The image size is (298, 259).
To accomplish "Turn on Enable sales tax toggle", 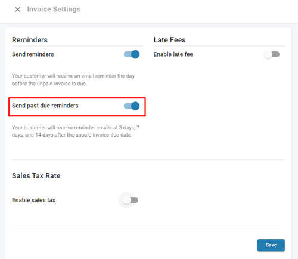I will [x=131, y=200].
